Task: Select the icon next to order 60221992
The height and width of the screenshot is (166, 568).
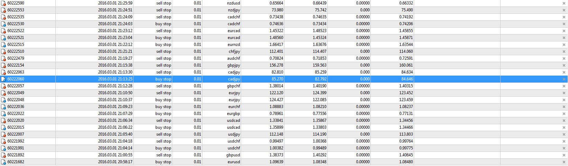Action: [3, 141]
